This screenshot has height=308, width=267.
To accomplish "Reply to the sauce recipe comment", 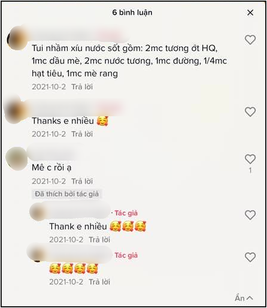I will 82,87.
